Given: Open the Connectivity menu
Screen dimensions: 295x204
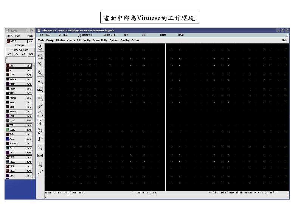Looking at the screenshot, I should click(100, 40).
